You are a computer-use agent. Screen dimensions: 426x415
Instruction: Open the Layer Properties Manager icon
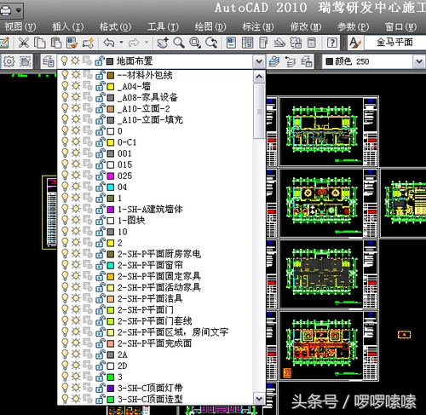[48, 61]
